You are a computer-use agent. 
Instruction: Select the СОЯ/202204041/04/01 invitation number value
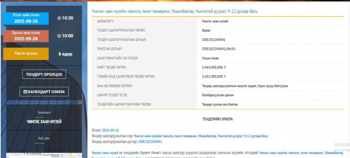point(219,49)
